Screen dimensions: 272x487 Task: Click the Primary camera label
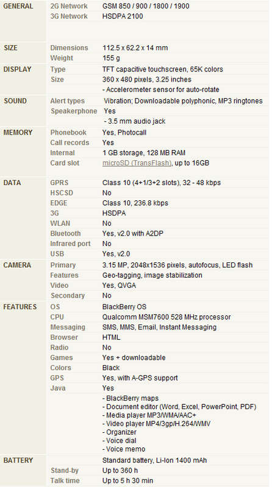63,265
